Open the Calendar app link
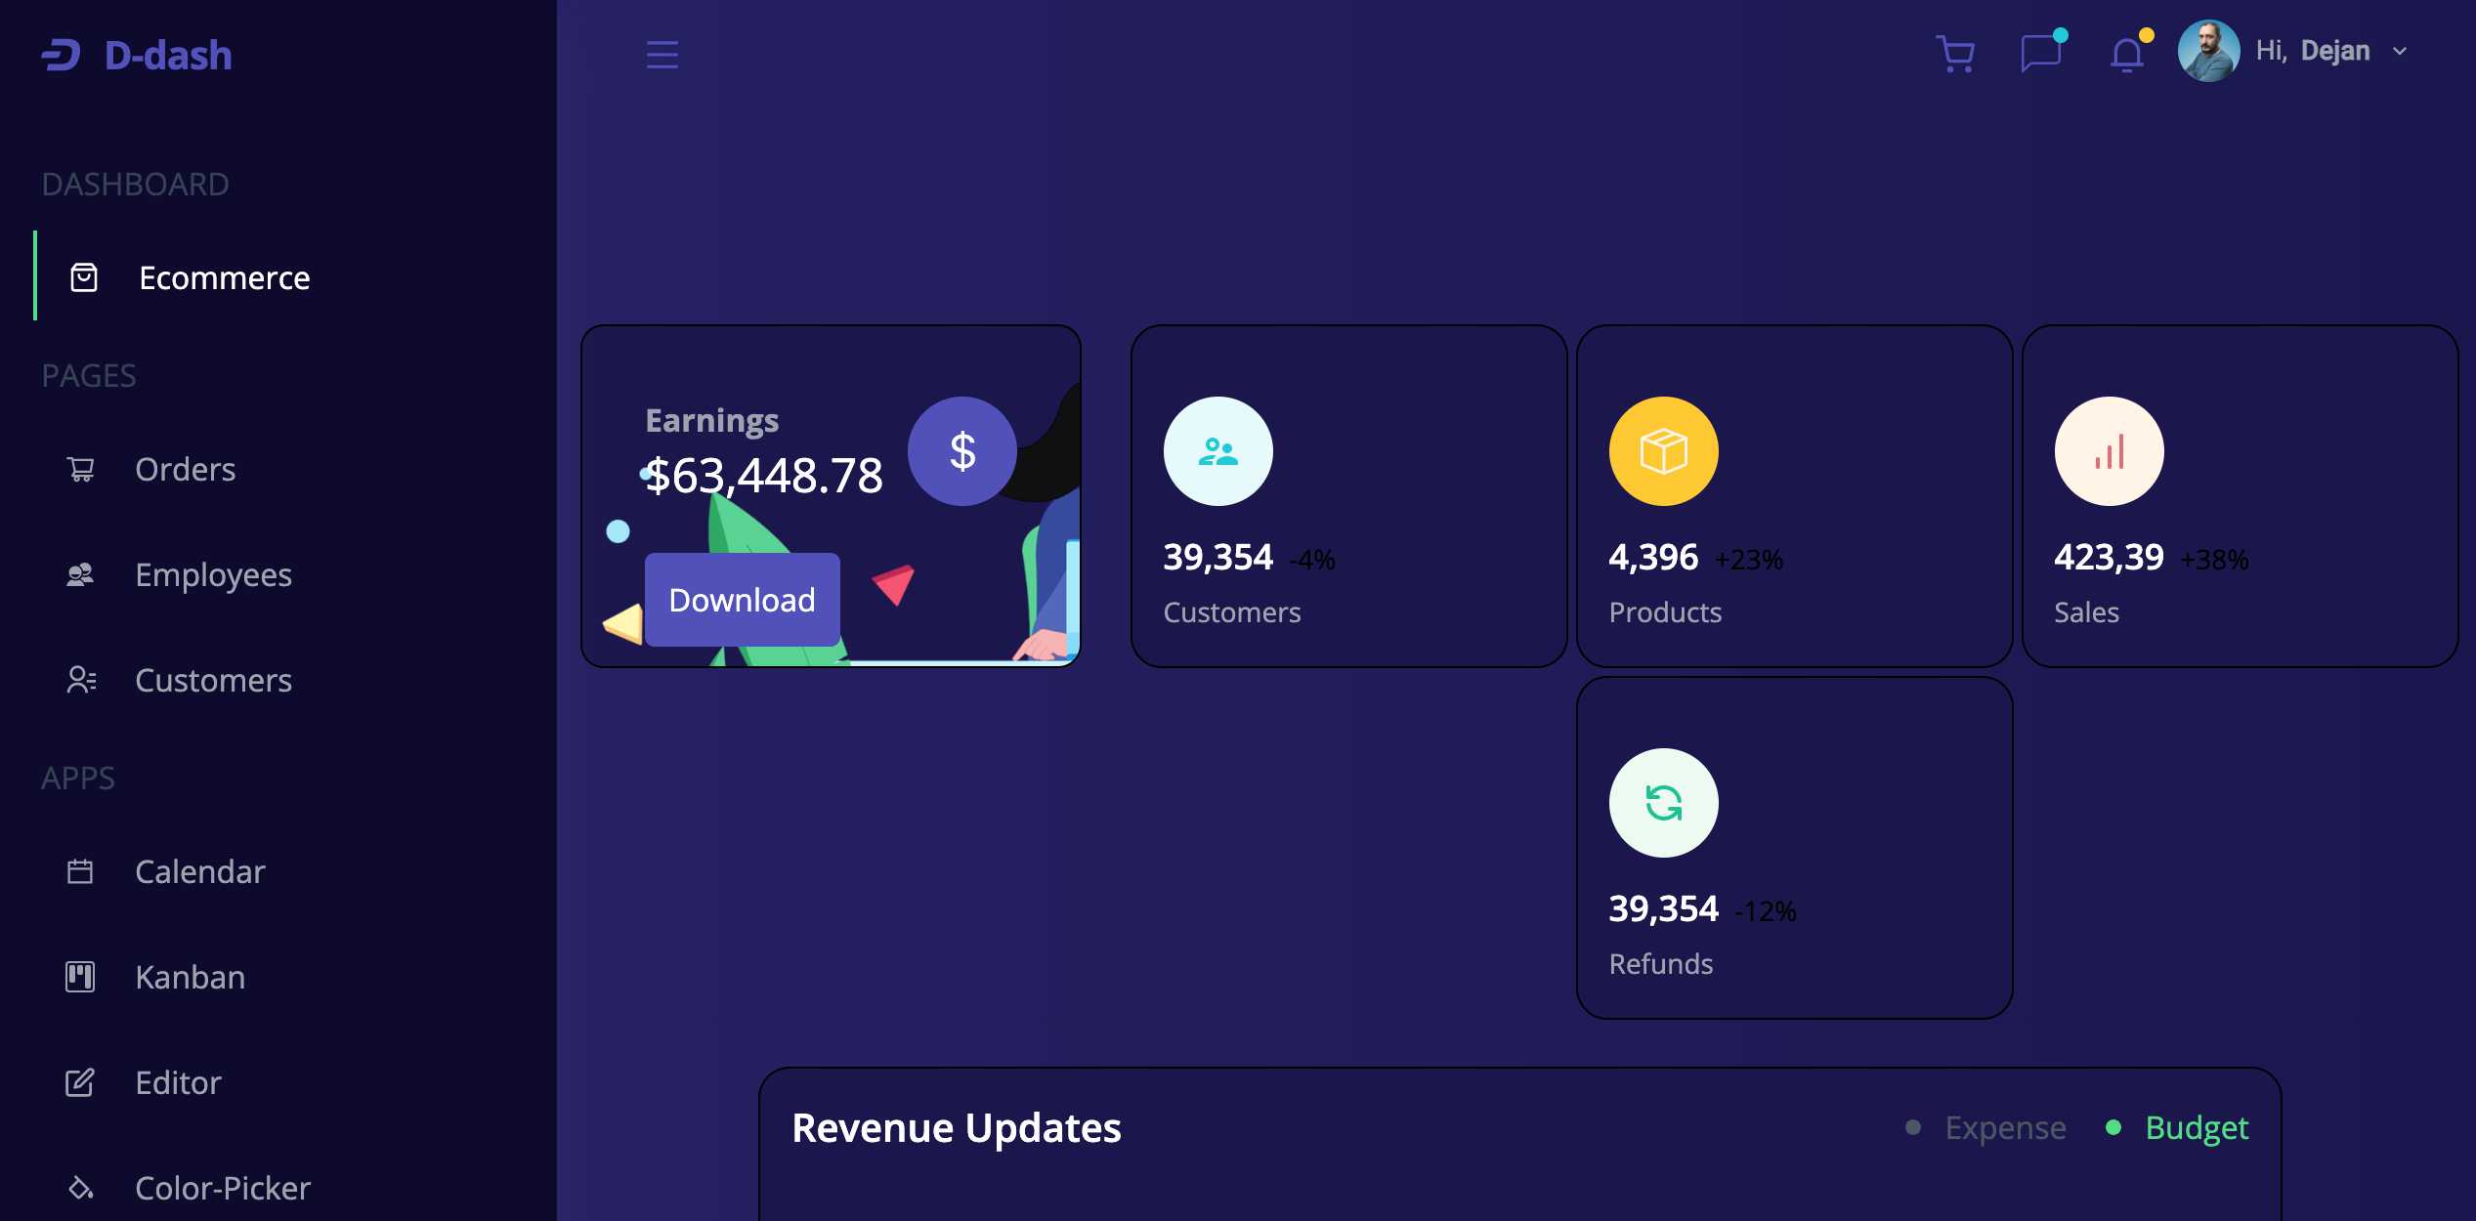This screenshot has height=1221, width=2476. click(200, 871)
